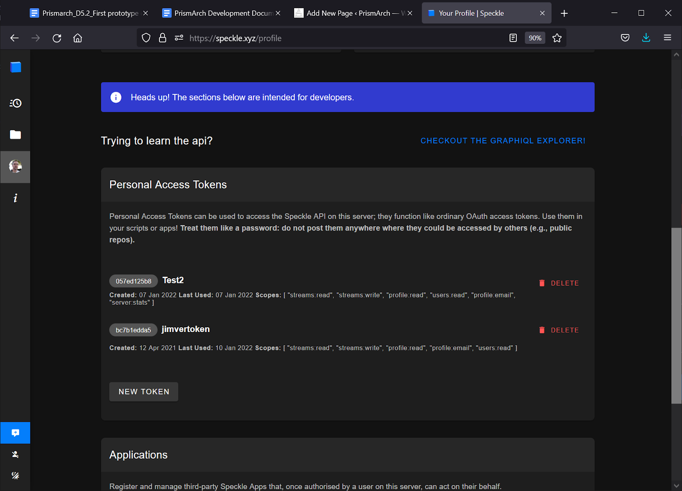Click the Test2 token name
682x491 pixels.
173,280
